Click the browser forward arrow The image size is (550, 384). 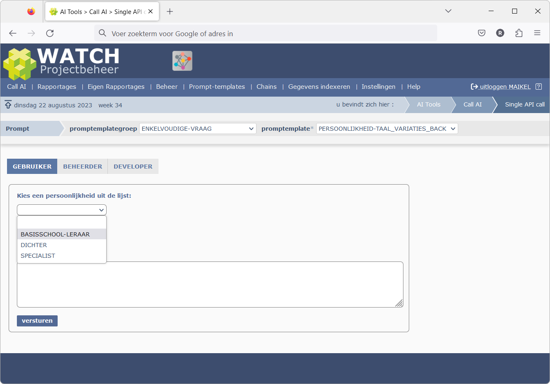(x=31, y=33)
